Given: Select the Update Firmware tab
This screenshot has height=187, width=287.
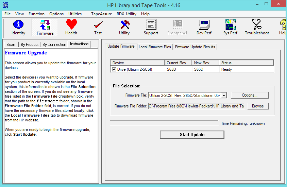Looking at the screenshot, I should point(121,46).
